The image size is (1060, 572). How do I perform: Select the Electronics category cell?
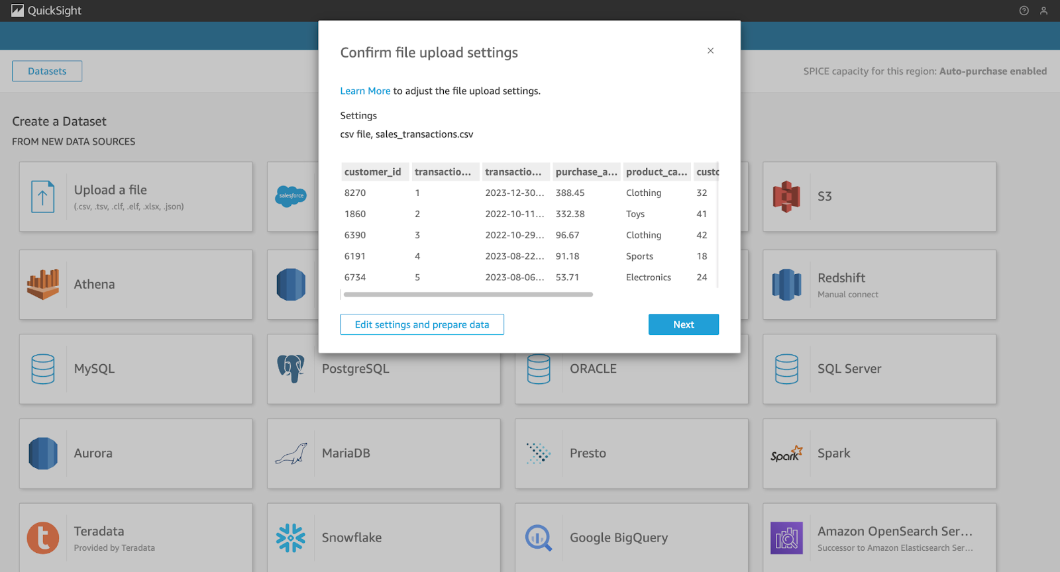pyautogui.click(x=649, y=278)
